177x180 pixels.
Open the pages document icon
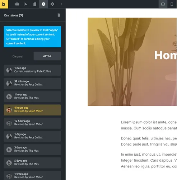coord(35,4)
